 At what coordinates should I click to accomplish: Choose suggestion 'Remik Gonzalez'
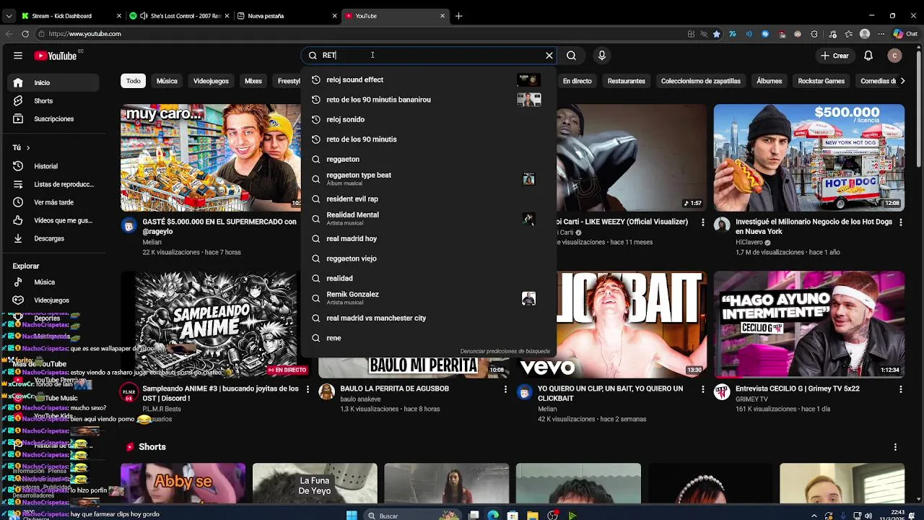pyautogui.click(x=428, y=298)
